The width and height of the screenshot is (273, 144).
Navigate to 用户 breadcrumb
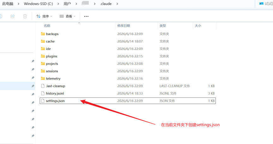[x=67, y=4]
